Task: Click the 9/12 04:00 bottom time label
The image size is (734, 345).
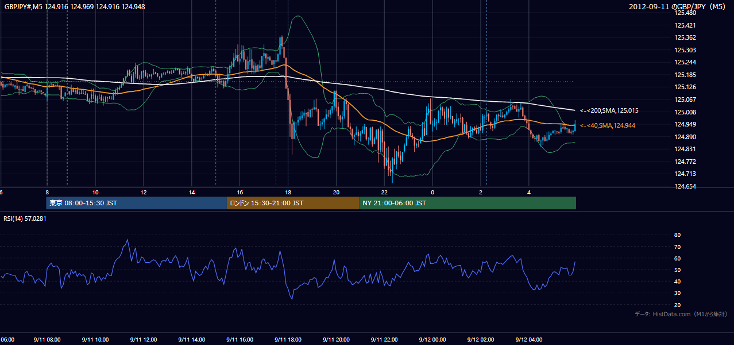Action: click(529, 340)
